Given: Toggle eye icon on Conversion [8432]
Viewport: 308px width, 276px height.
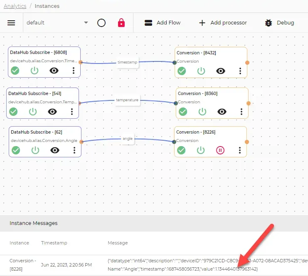Looking at the screenshot, I should (x=221, y=71).
